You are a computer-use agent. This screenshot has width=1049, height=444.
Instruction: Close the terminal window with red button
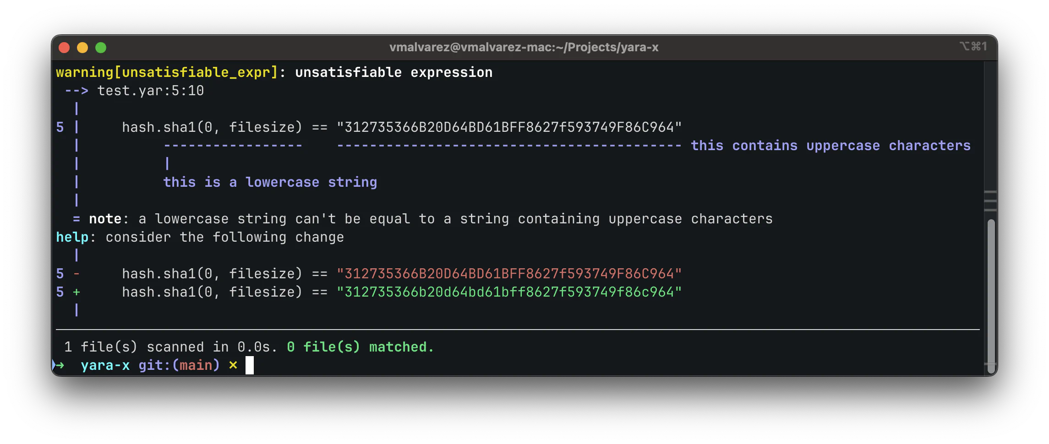64,48
